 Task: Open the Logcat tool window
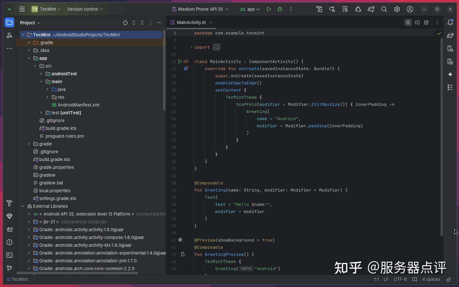[x=9, y=230]
